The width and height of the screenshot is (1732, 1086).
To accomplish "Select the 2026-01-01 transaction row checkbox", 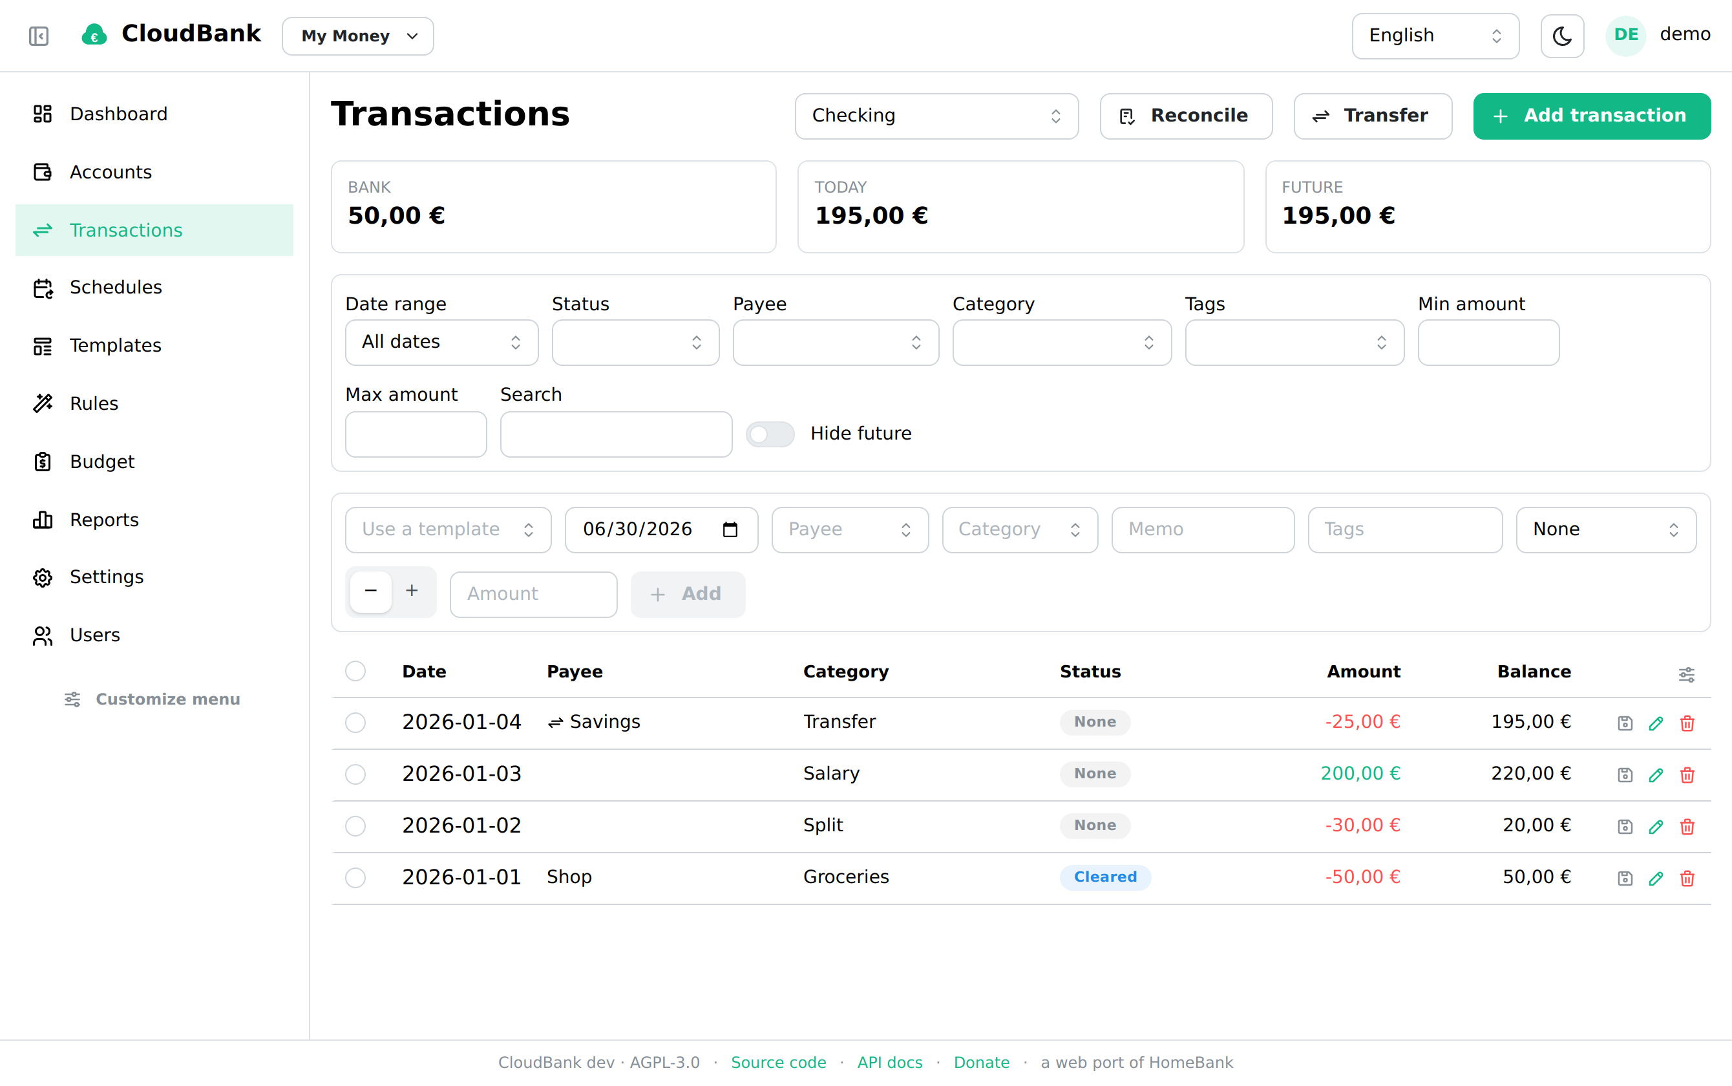I will pos(355,878).
